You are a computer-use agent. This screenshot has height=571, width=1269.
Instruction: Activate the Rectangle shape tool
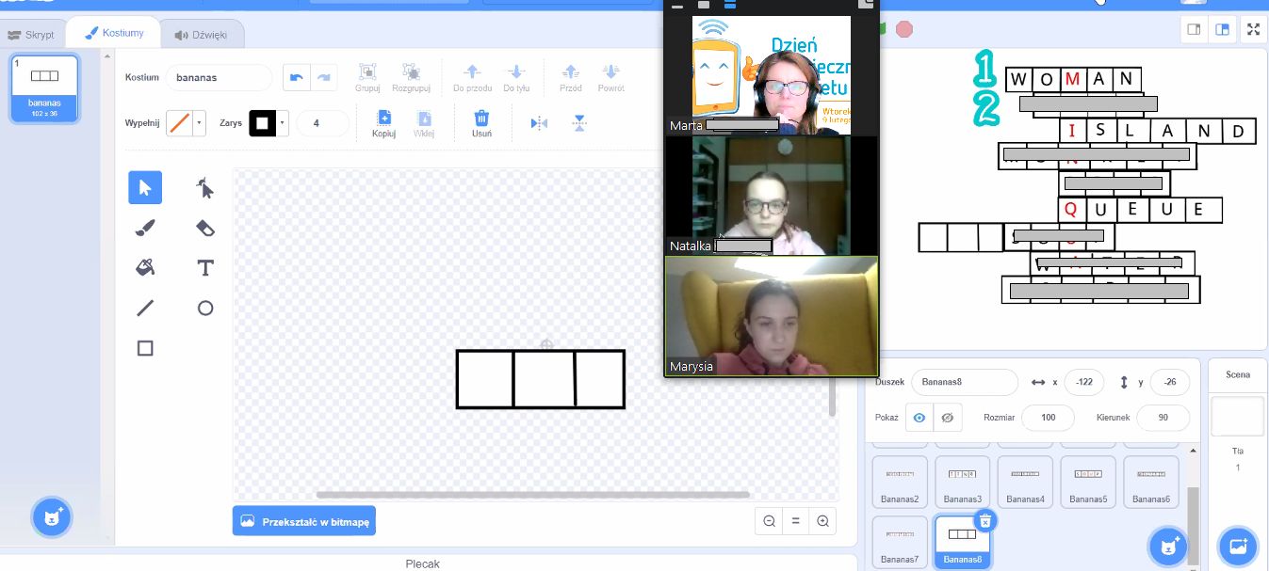point(145,348)
